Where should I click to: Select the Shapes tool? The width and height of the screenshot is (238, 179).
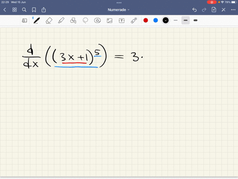coord(73,20)
